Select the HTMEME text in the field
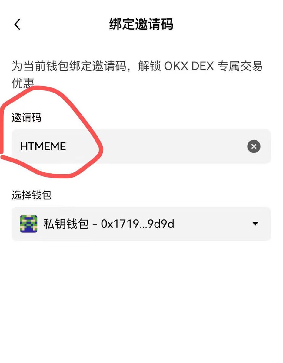283x363 pixels. (x=43, y=147)
